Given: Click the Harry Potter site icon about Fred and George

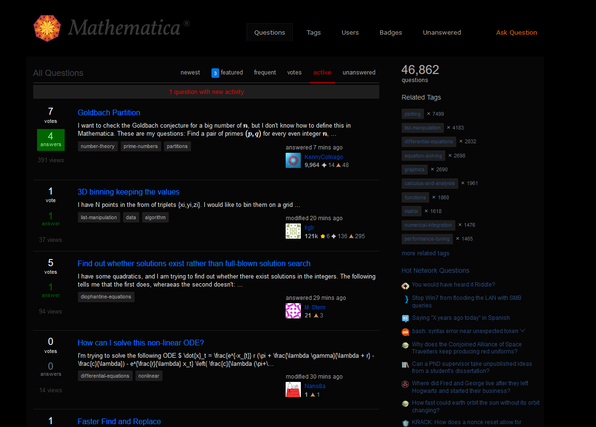Looking at the screenshot, I should [x=405, y=384].
